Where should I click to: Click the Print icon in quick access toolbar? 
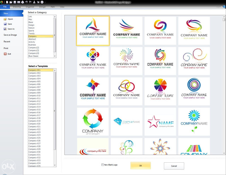23,2
